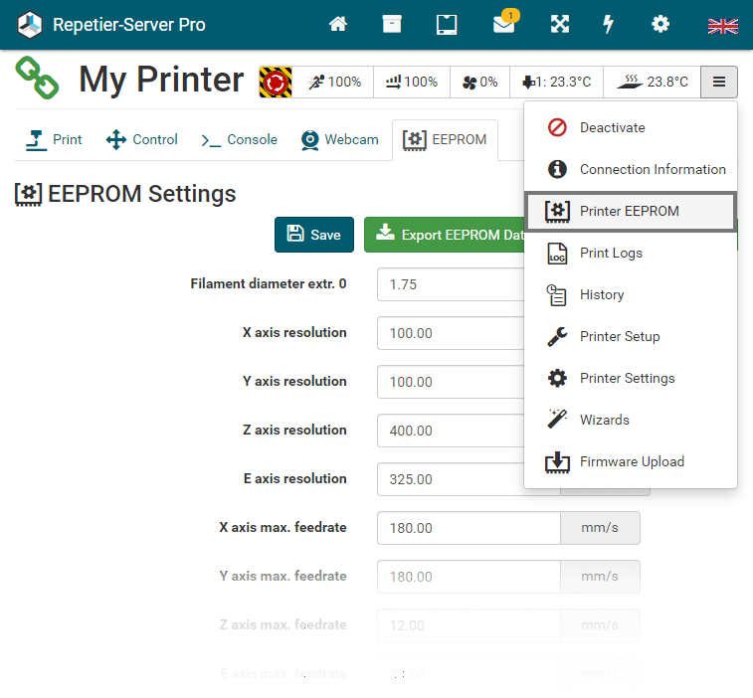This screenshot has width=753, height=698.
Task: Collapse the printer hamburger menu
Action: 718,82
